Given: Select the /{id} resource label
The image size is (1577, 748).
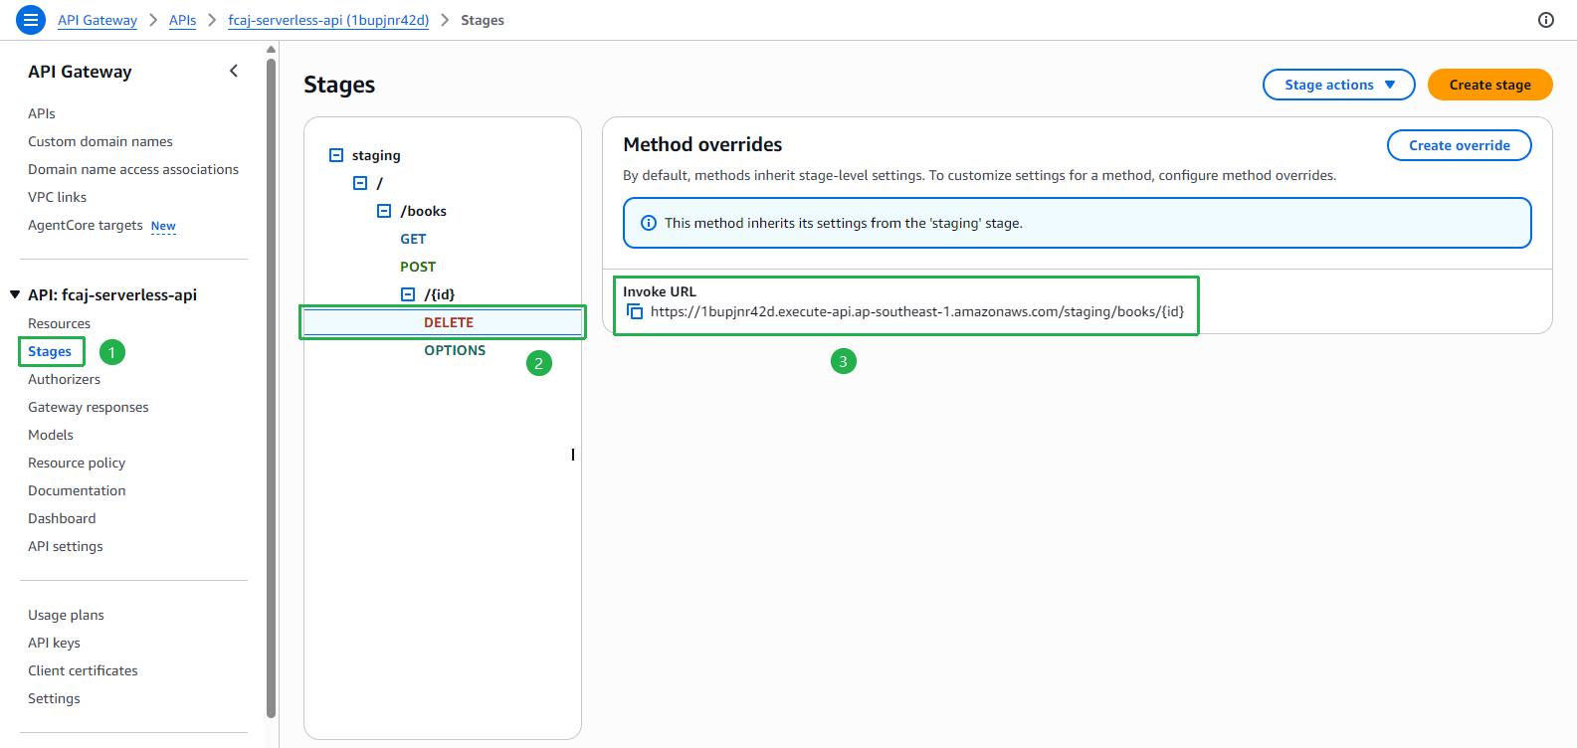Looking at the screenshot, I should [440, 294].
